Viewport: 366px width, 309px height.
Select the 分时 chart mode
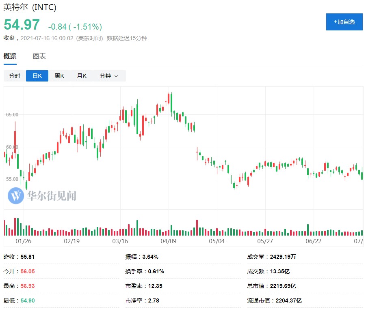(x=15, y=76)
